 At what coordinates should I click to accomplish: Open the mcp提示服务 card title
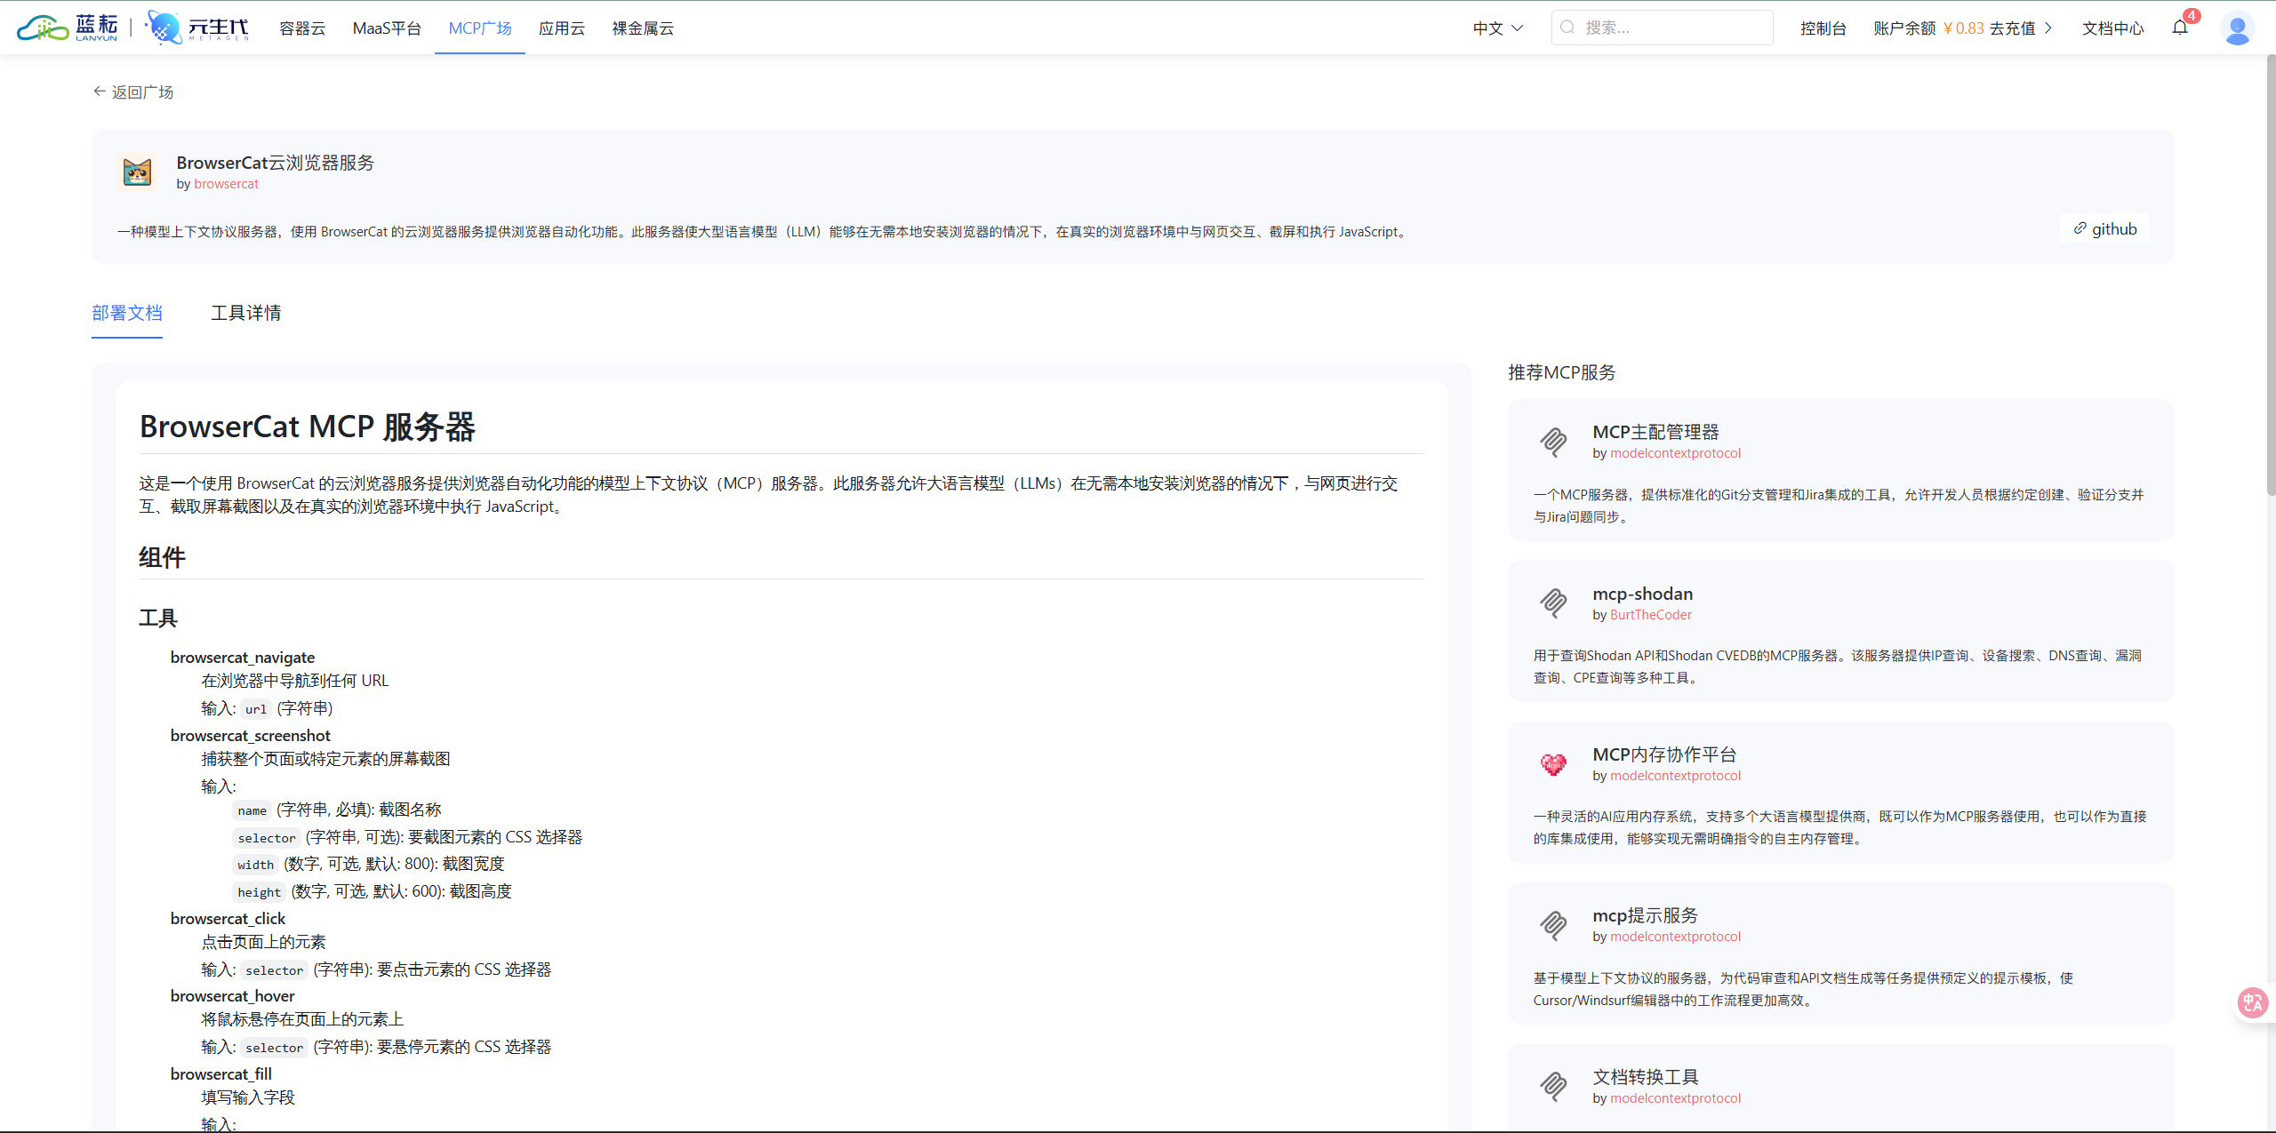[1646, 915]
